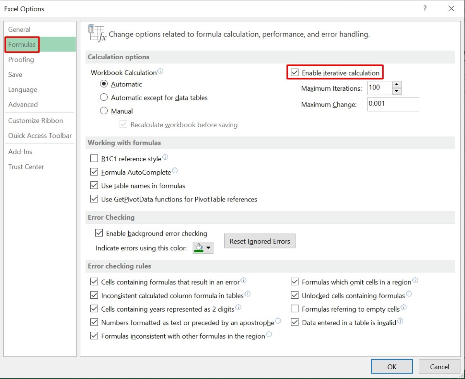Click info icon for formulas resulting in error

244,281
